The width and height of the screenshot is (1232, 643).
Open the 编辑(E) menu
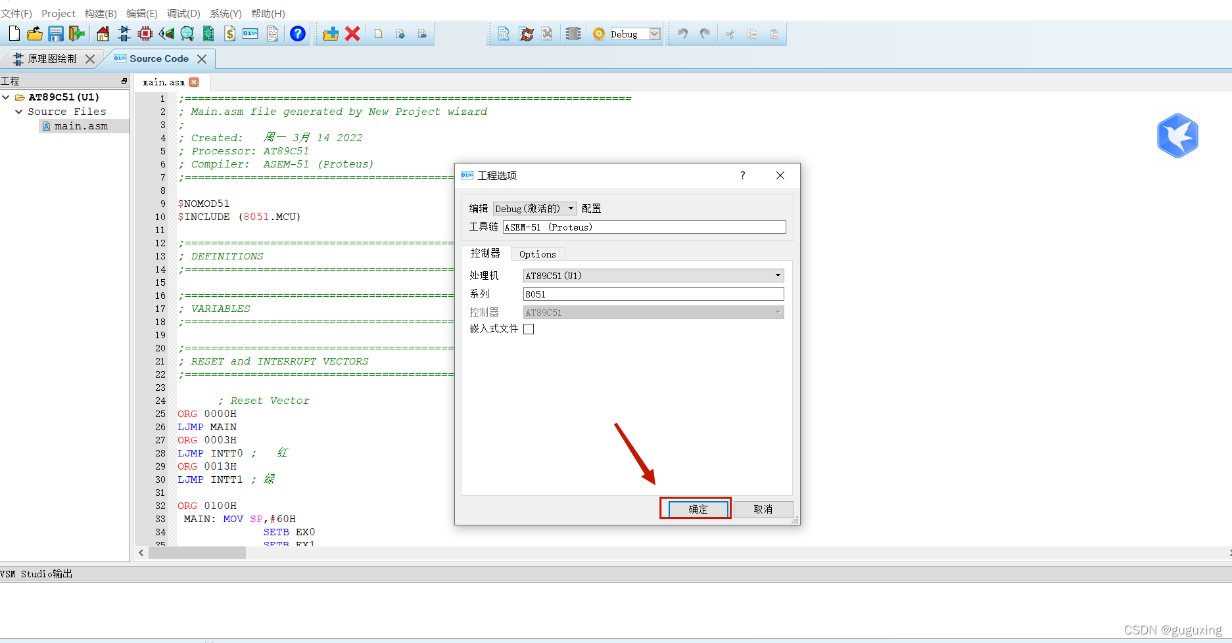point(142,13)
